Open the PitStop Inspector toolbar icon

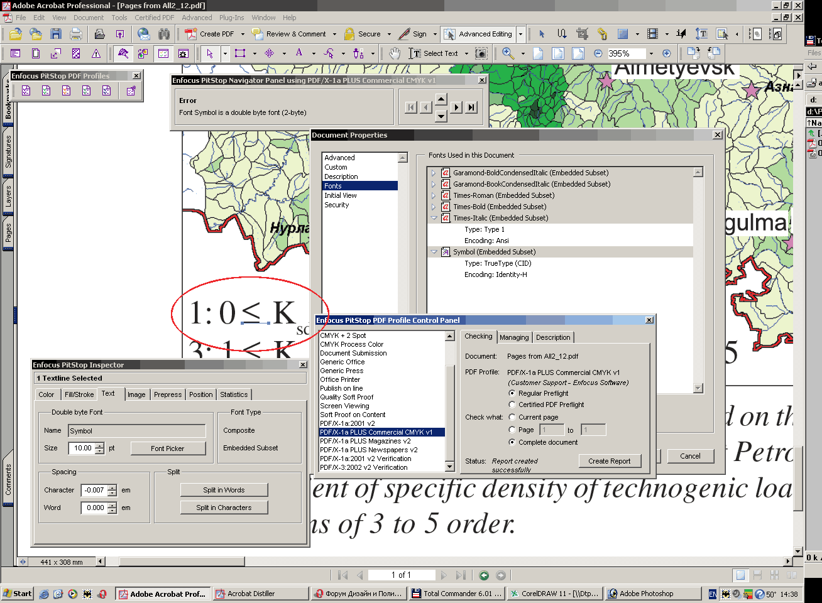(x=123, y=53)
